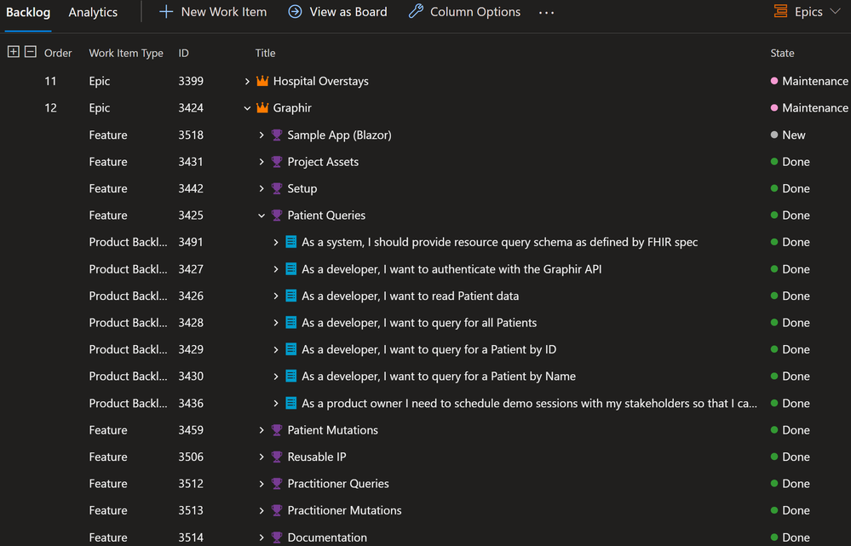Switch to the Backlog tab

point(28,12)
